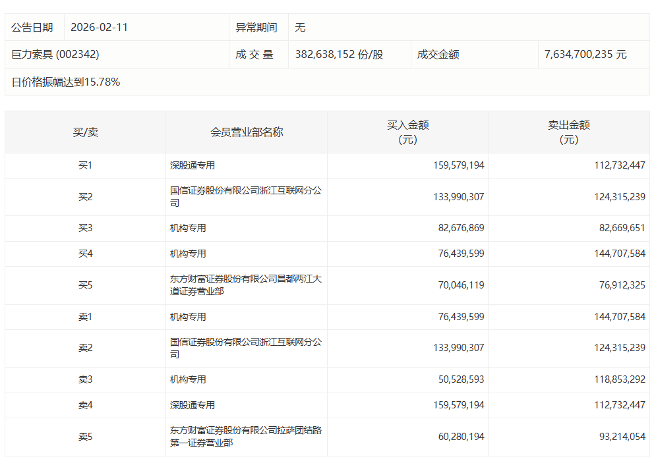Click the 成交金额 value 7,634,700,235 元
Image resolution: width=656 pixels, height=467 pixels.
(585, 55)
